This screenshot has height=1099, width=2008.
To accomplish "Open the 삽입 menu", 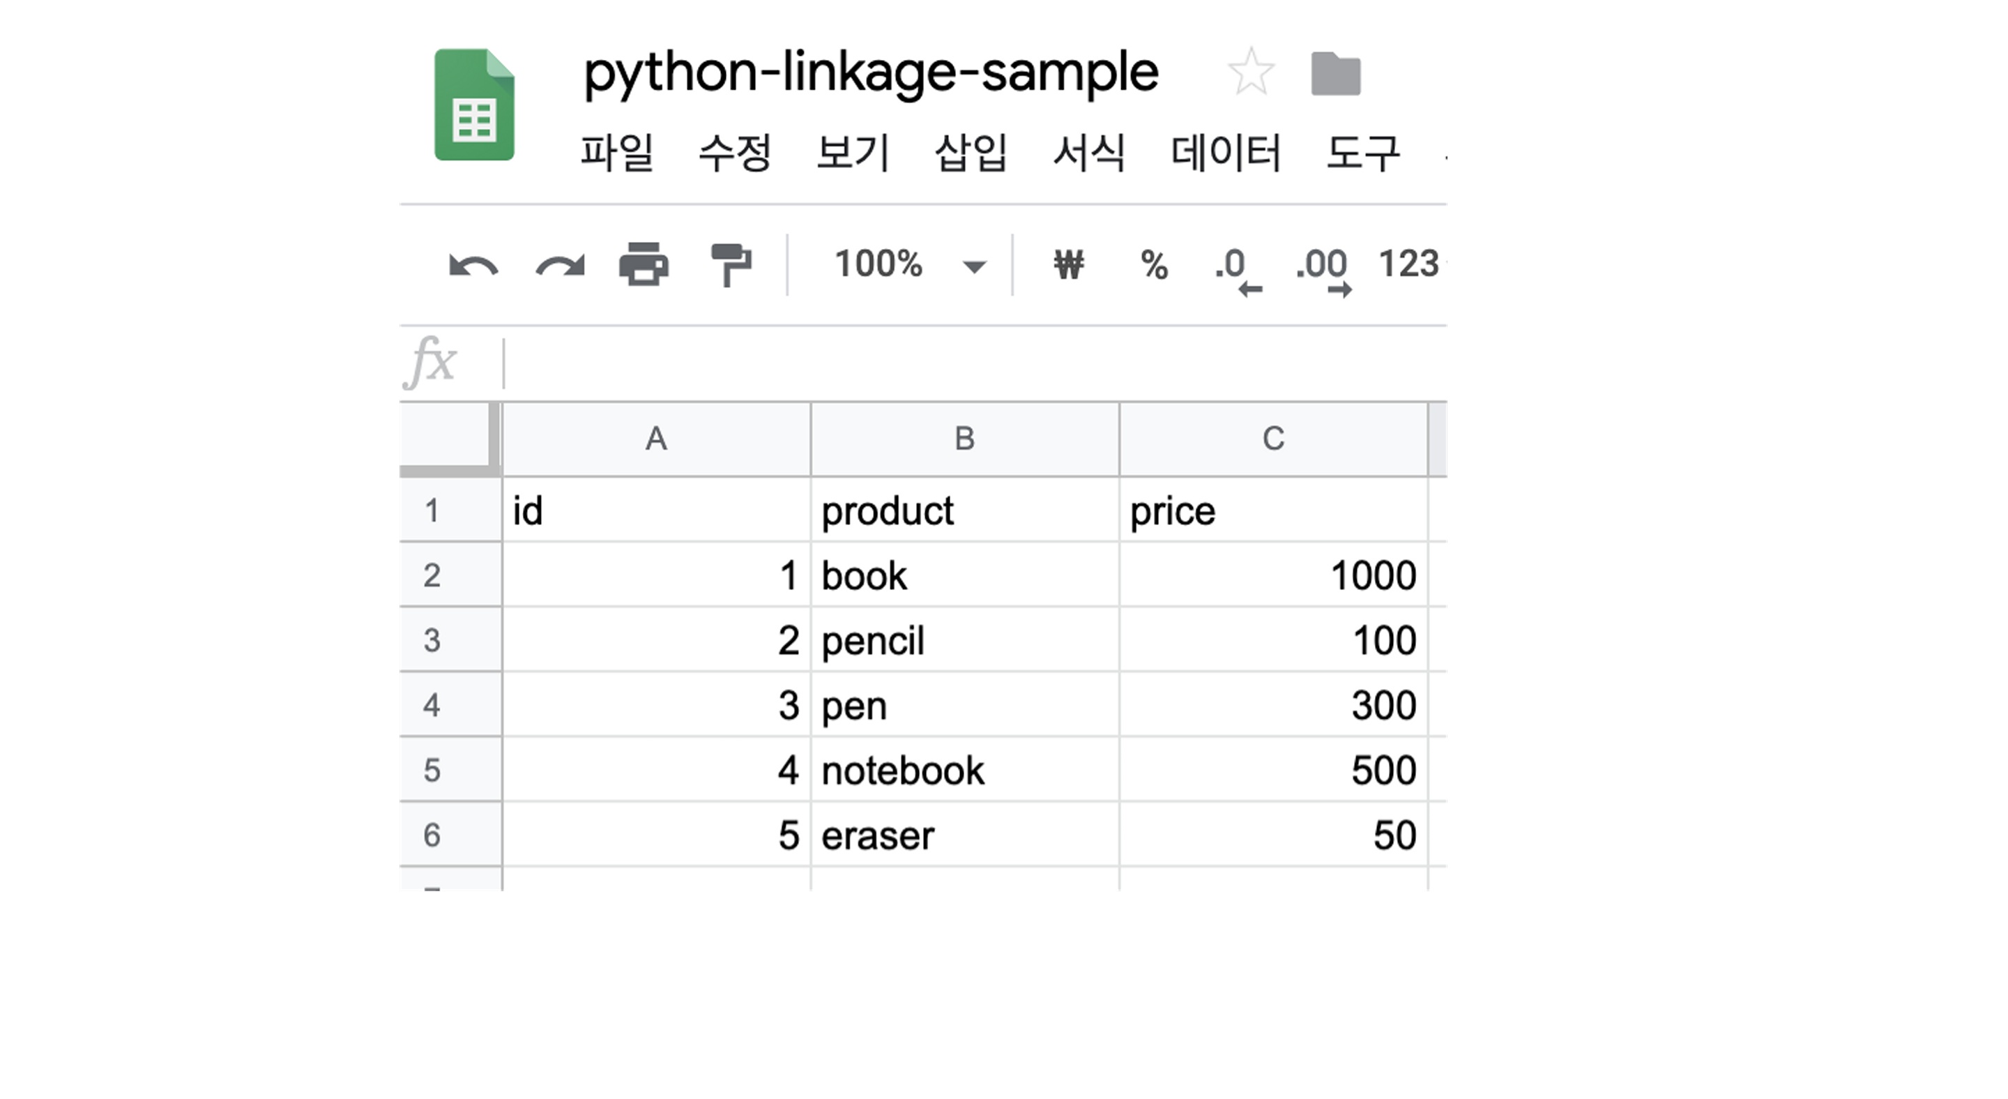I will coord(971,152).
